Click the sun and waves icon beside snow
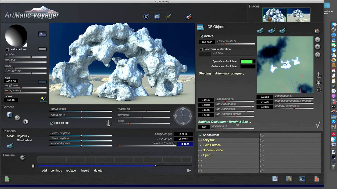This screenshot has width=337, height=189. click(x=43, y=99)
